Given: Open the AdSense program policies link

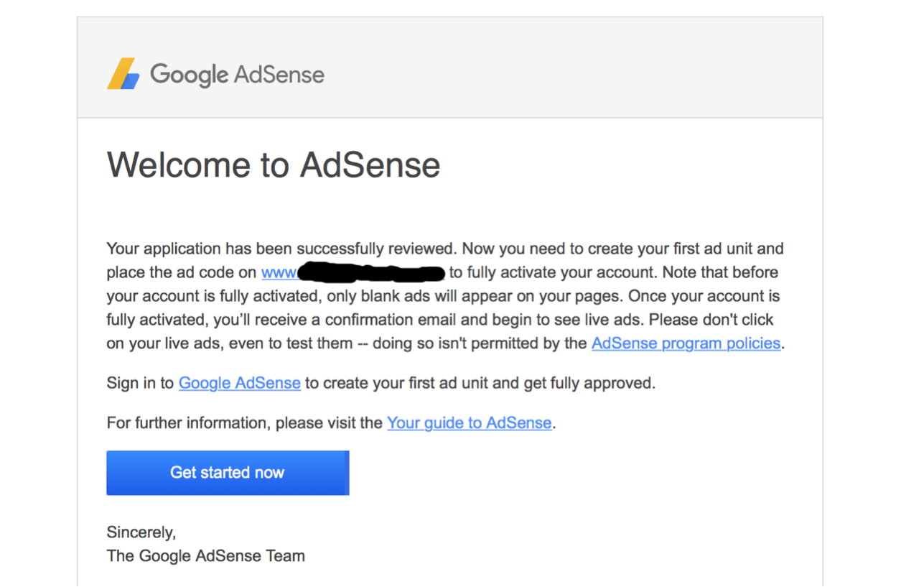Looking at the screenshot, I should click(x=686, y=343).
